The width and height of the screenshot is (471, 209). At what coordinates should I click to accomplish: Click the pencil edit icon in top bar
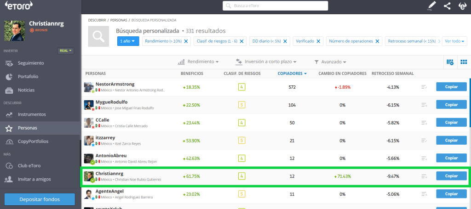431,6
